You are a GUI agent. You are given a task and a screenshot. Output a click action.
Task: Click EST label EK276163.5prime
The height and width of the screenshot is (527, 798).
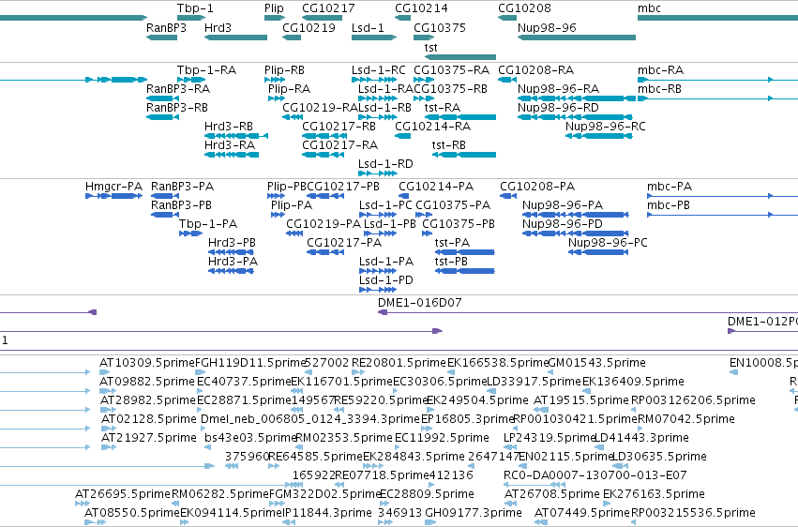coord(654,494)
